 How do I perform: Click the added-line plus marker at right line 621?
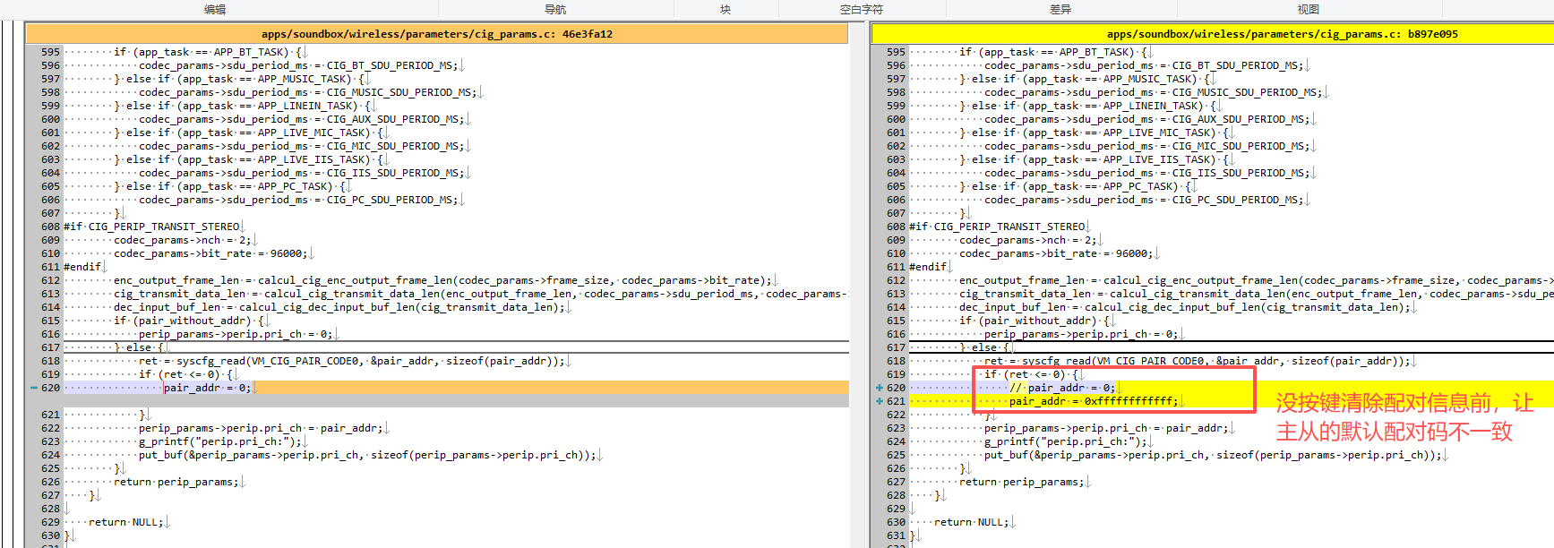tap(880, 401)
